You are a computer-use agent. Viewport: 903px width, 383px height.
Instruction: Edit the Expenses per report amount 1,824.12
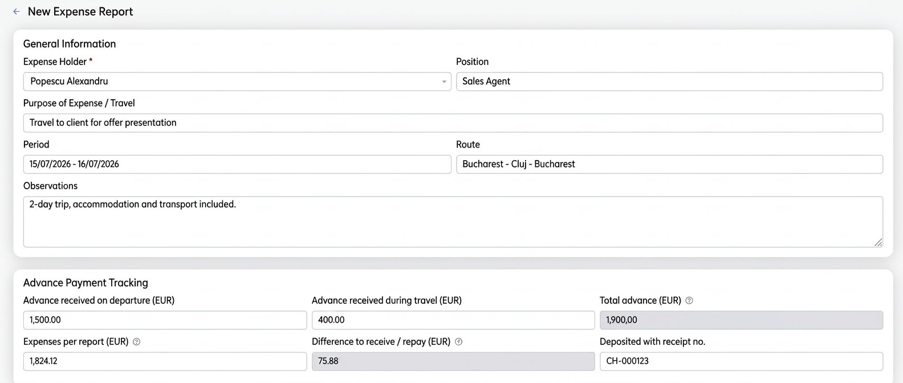tap(165, 361)
